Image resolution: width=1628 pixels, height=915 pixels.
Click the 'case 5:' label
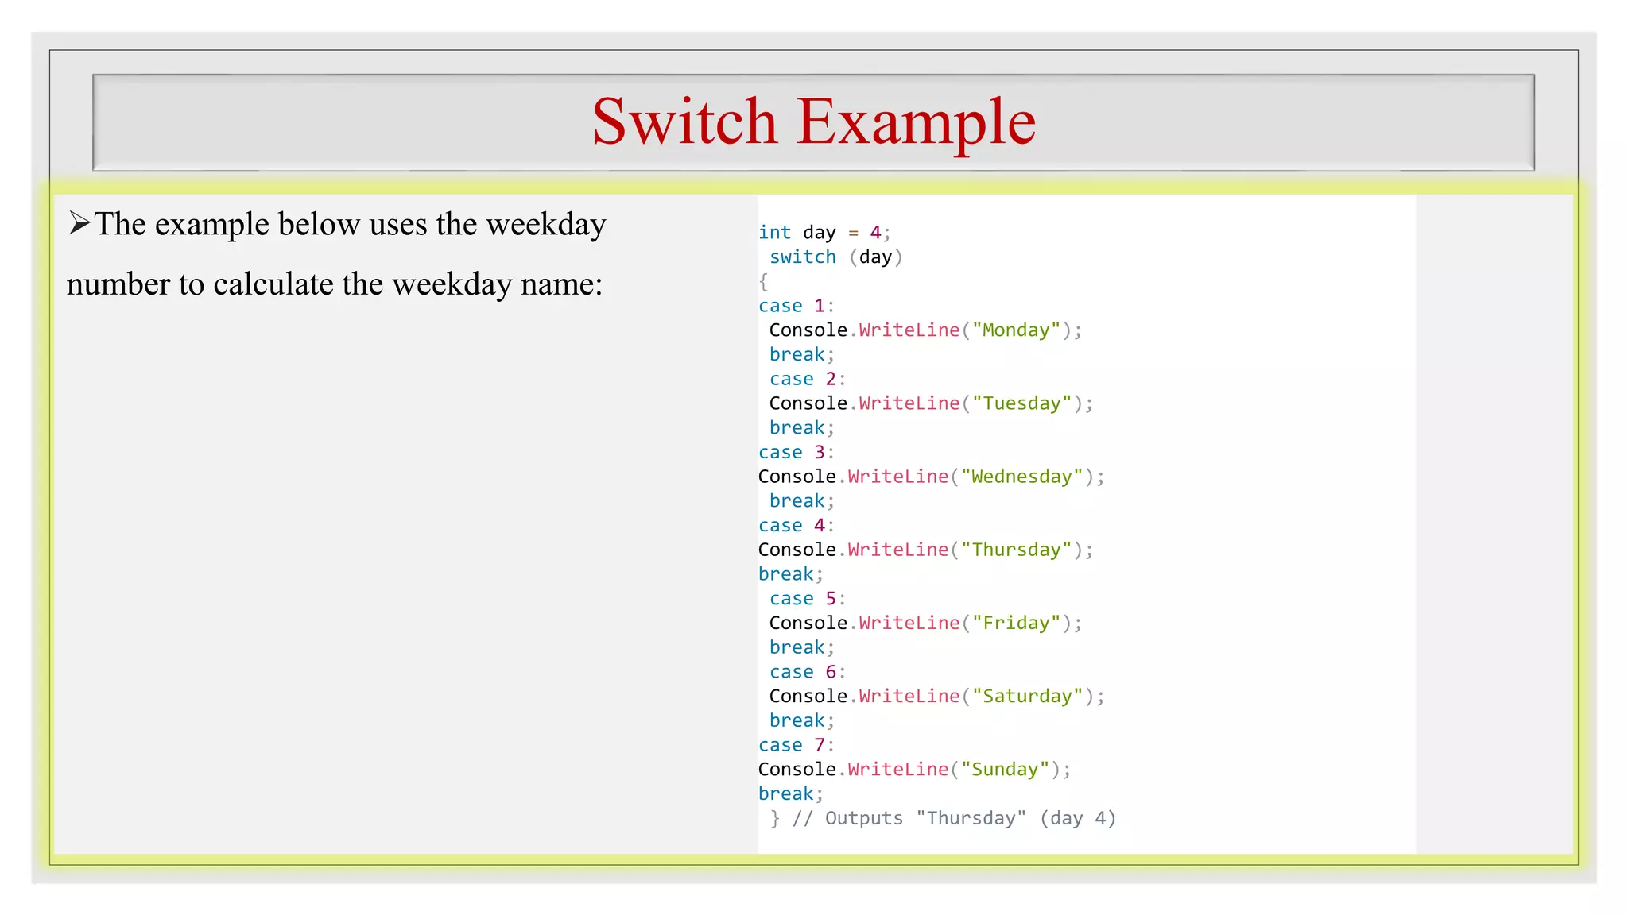tap(806, 598)
